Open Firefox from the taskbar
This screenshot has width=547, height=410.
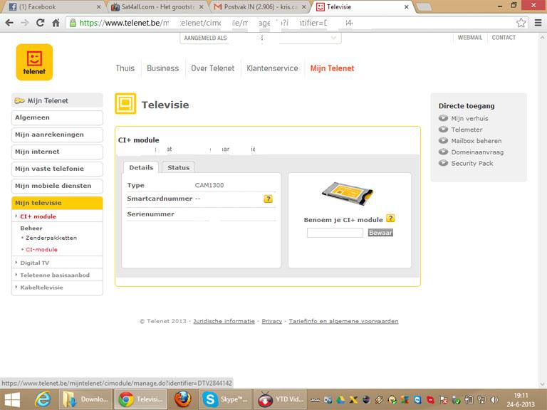(x=183, y=399)
